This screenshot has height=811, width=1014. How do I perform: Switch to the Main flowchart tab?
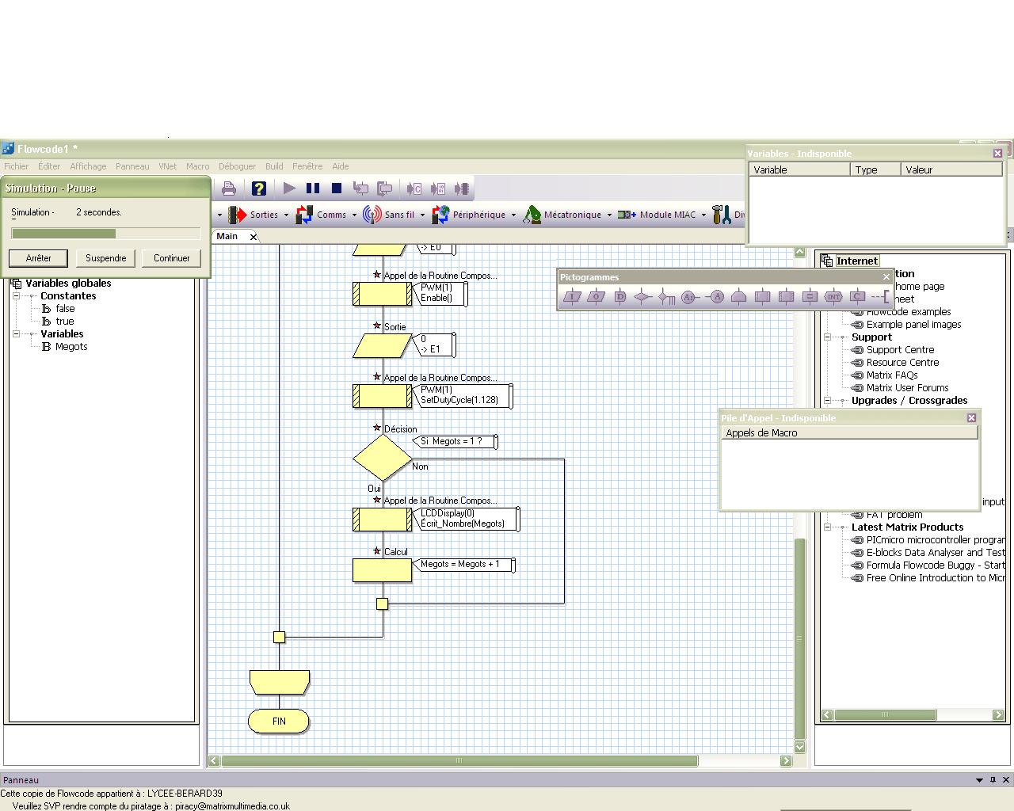pyautogui.click(x=227, y=236)
